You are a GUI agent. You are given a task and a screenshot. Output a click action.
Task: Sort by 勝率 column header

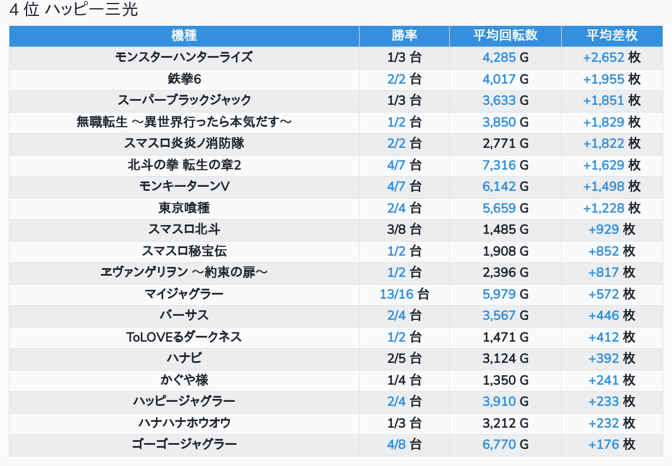[404, 35]
